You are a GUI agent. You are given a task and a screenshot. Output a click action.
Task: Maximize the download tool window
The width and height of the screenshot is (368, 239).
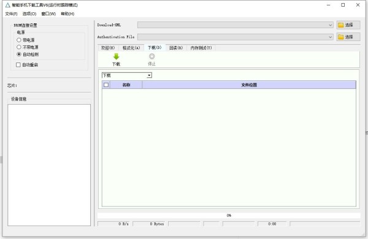click(x=343, y=5)
